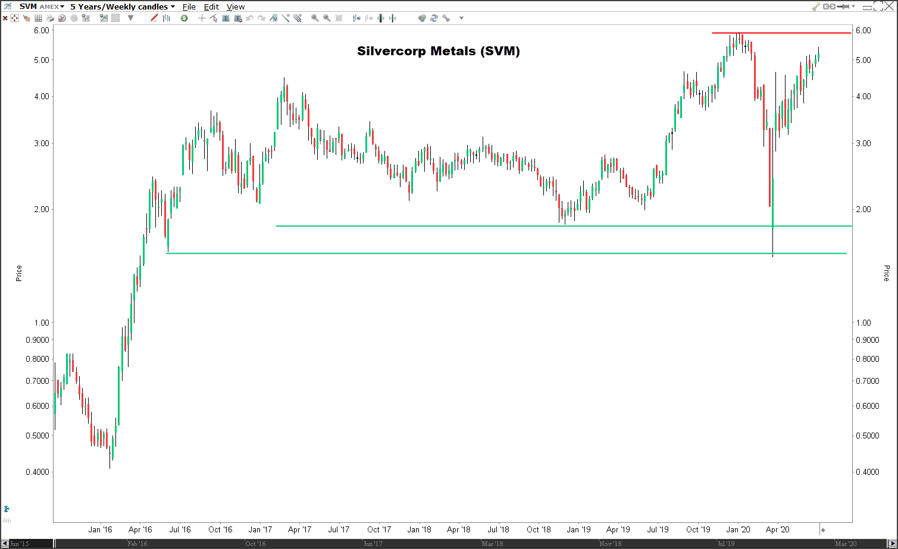Click the left arrow of the bottom scrollbar

(x=4, y=544)
